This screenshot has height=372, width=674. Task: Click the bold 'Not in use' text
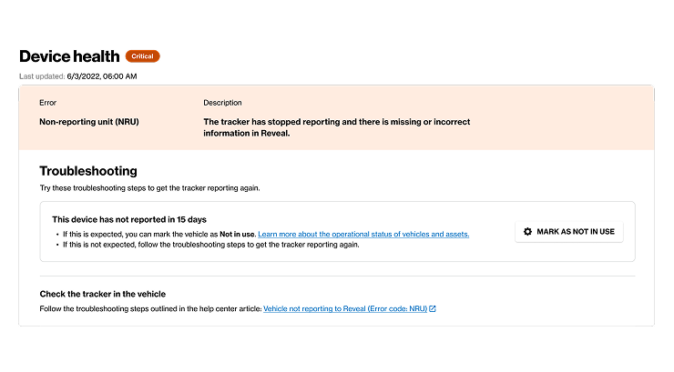(x=238, y=235)
